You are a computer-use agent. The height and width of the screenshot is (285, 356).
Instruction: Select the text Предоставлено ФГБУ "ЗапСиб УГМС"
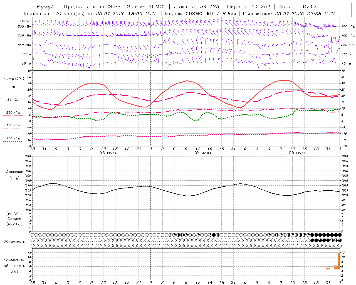115,7
